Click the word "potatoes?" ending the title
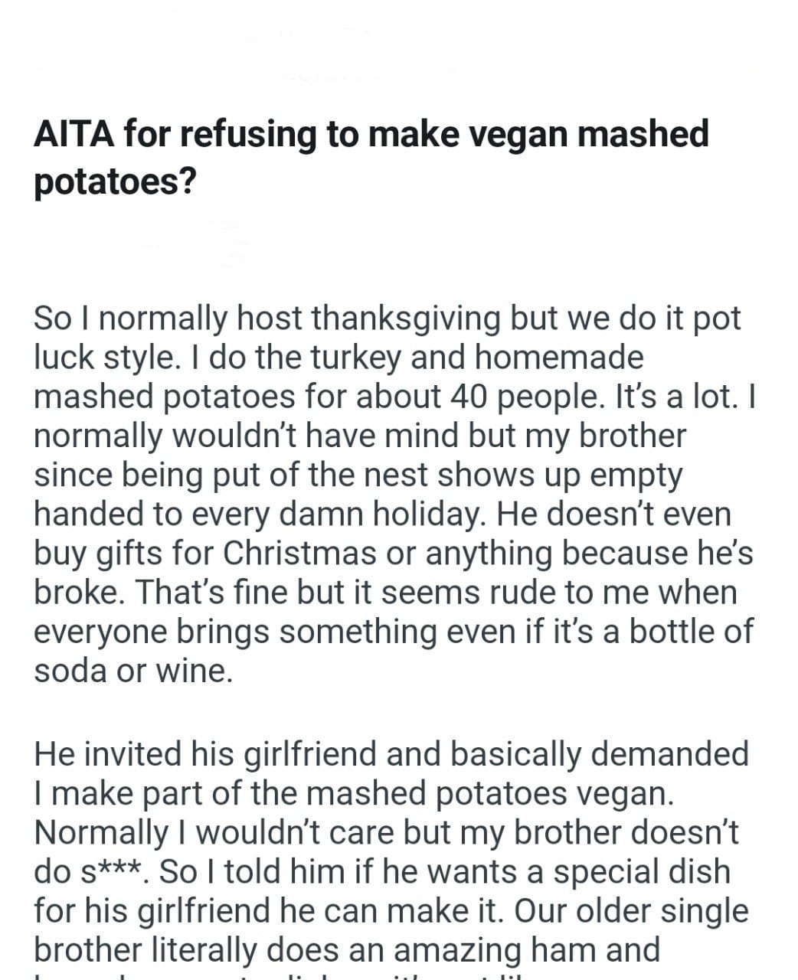Image resolution: width=798 pixels, height=980 pixels. [x=115, y=181]
